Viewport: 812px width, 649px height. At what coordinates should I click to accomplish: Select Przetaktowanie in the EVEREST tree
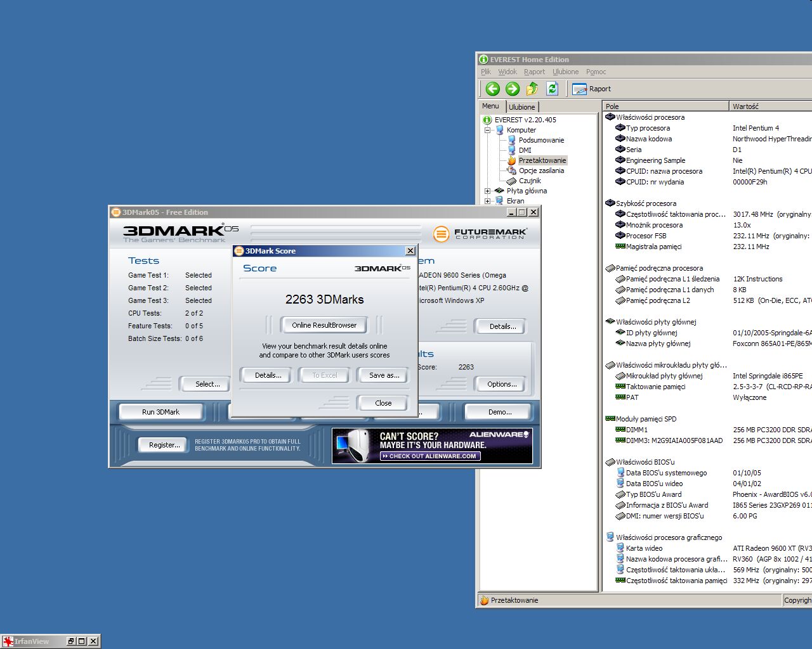click(542, 160)
